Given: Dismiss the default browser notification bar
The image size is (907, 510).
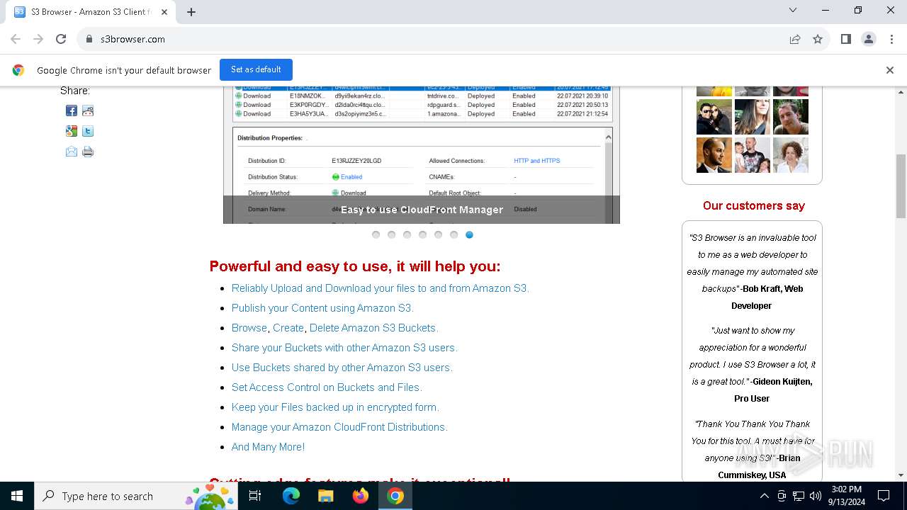Looking at the screenshot, I should click(x=890, y=70).
